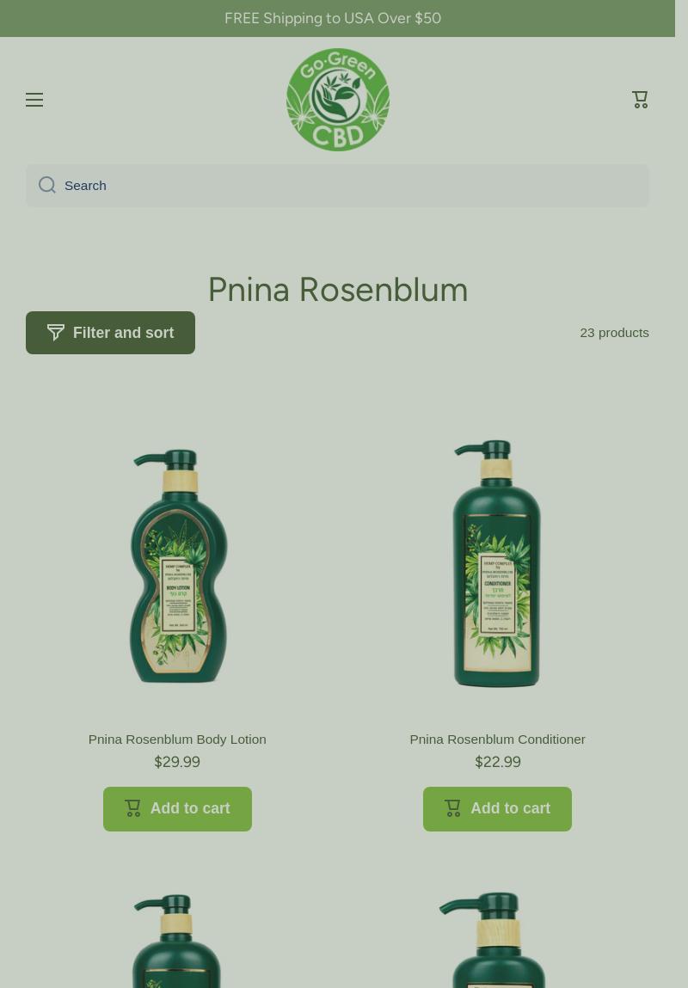688x988 pixels.
Task: Focus the Search input field
Action: (337, 185)
